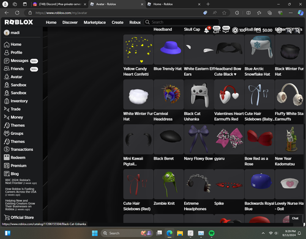Open Discover in the top navigation
Screen dimensions: 306x239
coord(70,23)
